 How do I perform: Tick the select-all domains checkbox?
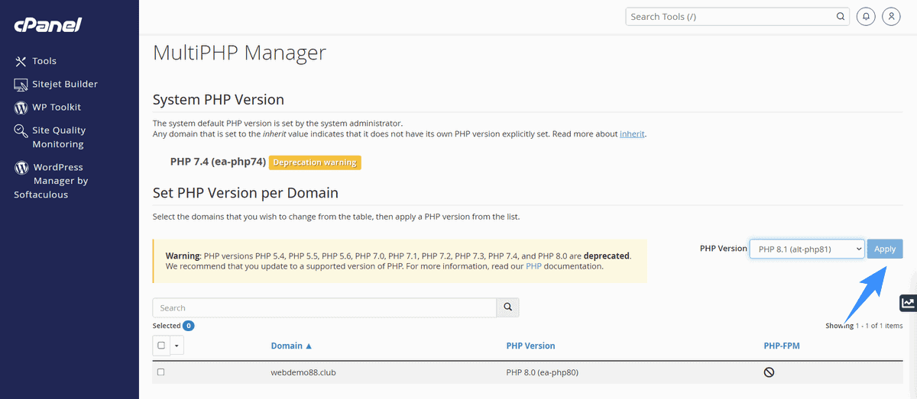pyautogui.click(x=161, y=346)
